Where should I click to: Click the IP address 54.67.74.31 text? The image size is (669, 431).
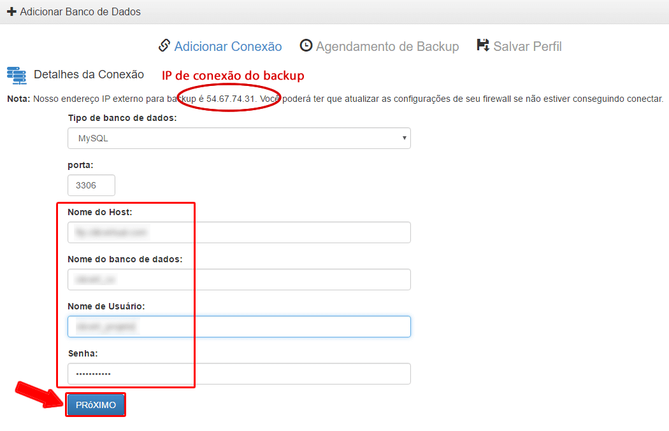point(231,99)
